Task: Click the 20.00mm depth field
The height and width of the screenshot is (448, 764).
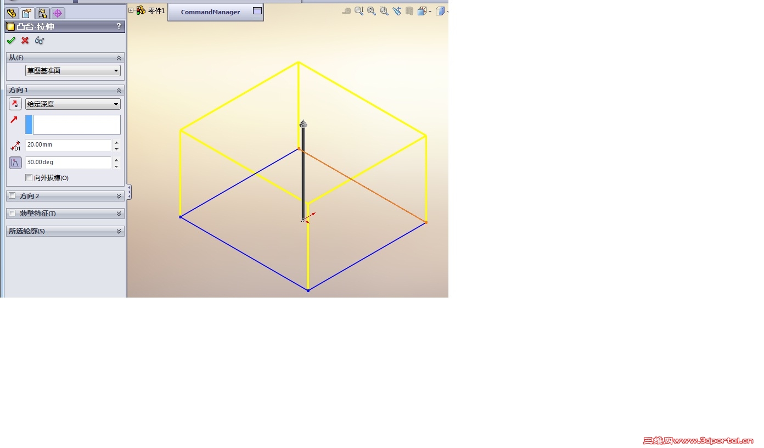Action: click(x=68, y=145)
